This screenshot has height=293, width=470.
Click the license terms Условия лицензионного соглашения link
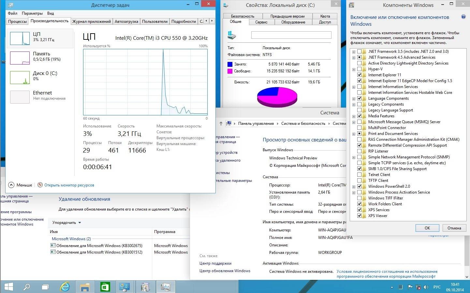pos(387,274)
